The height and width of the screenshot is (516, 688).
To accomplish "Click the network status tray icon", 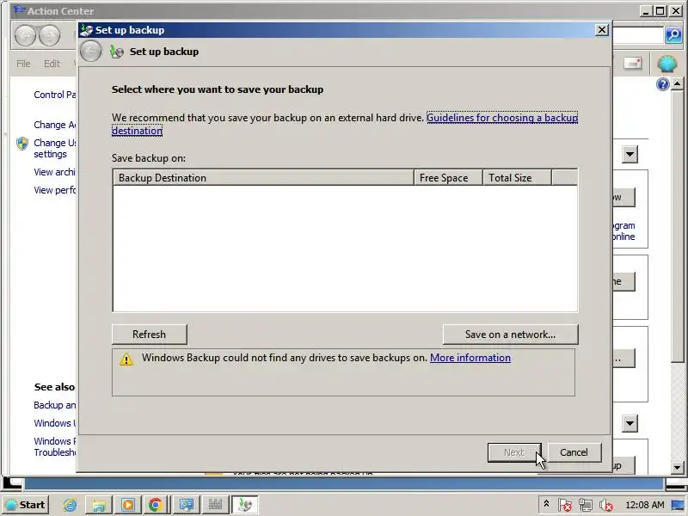I will click(x=586, y=505).
